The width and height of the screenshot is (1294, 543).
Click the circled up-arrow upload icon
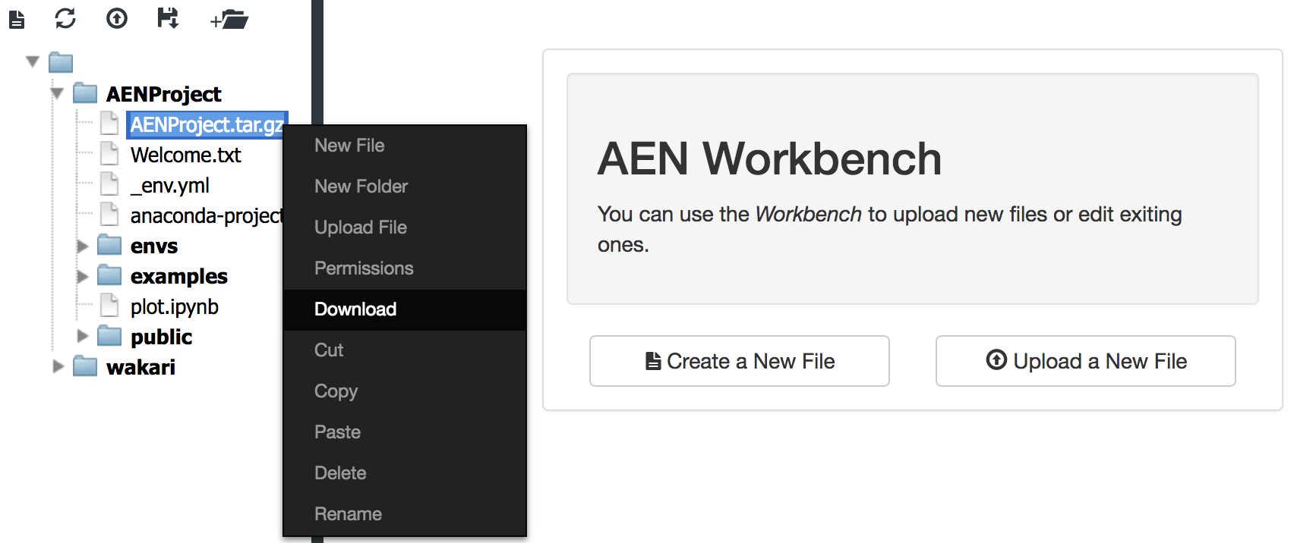(x=117, y=18)
